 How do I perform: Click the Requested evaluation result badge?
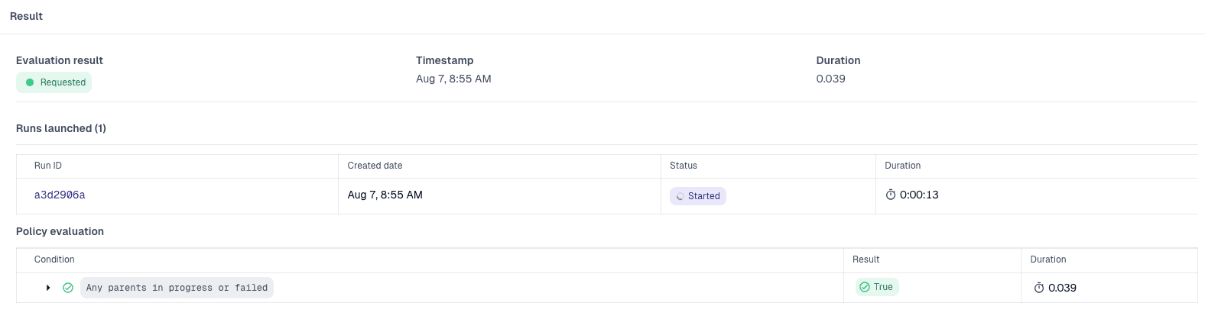[x=54, y=82]
